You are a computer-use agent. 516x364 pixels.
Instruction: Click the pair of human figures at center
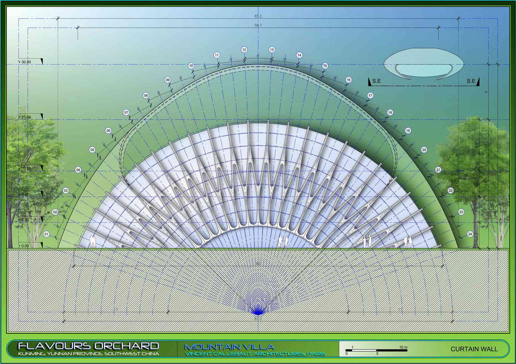click(283, 241)
